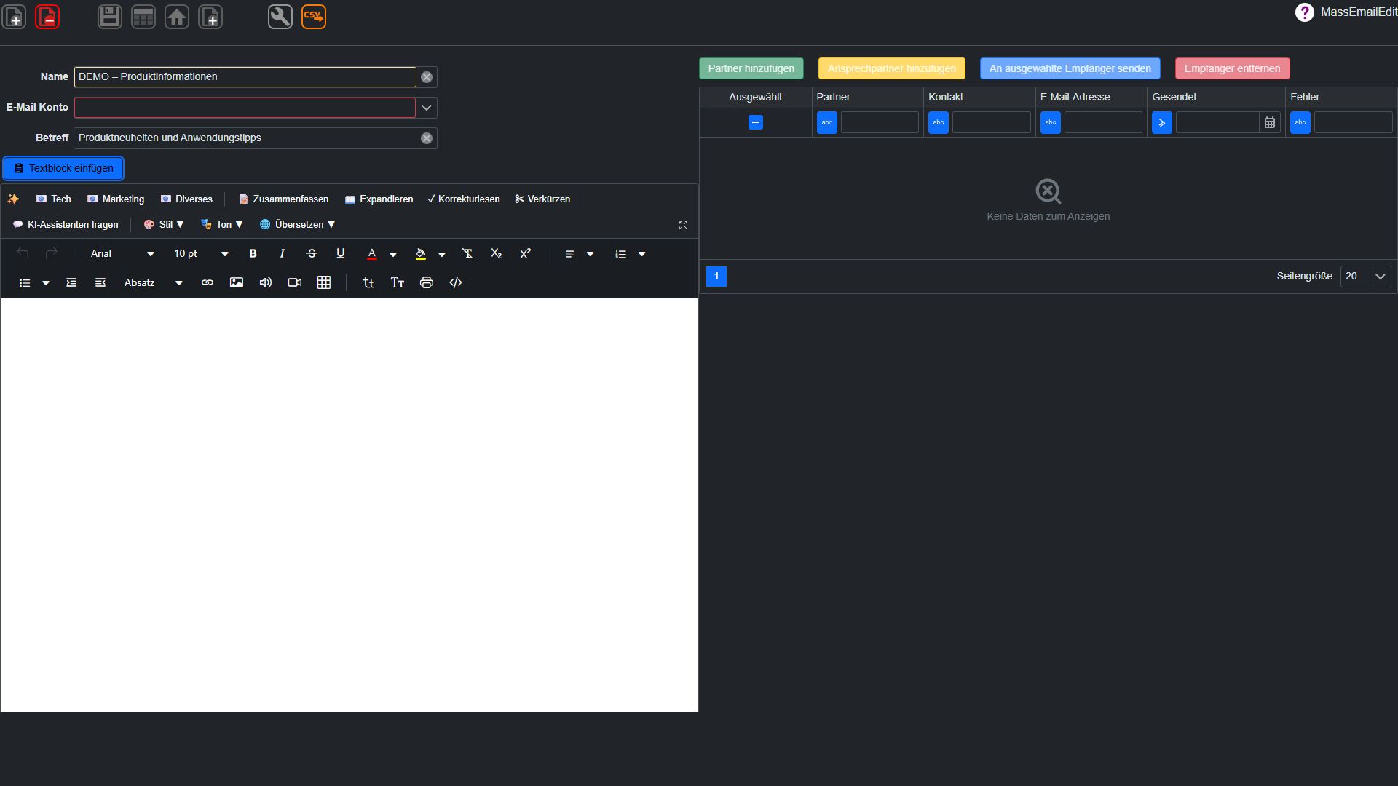1398x786 pixels.
Task: Toggle subscript formatting
Action: click(497, 253)
